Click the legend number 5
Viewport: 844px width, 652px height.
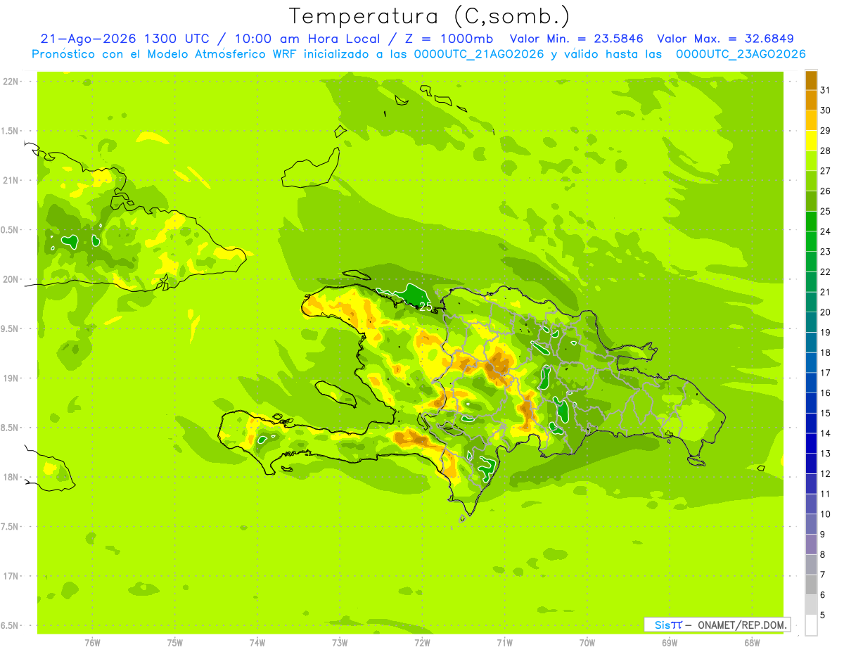click(x=824, y=615)
